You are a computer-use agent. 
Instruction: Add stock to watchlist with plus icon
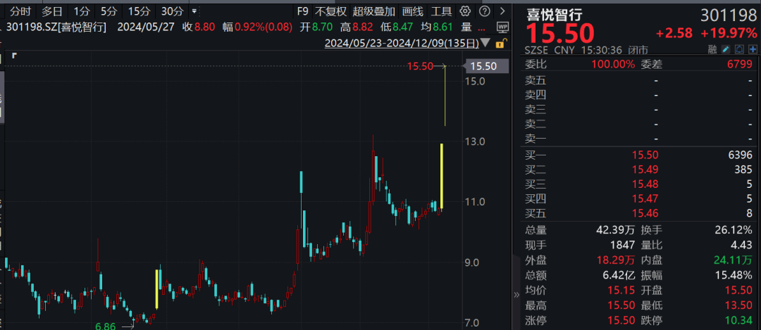coord(753,49)
